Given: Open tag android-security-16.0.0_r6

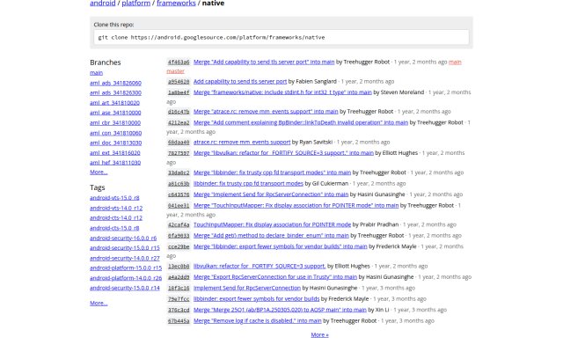Looking at the screenshot, I should click(x=123, y=238).
